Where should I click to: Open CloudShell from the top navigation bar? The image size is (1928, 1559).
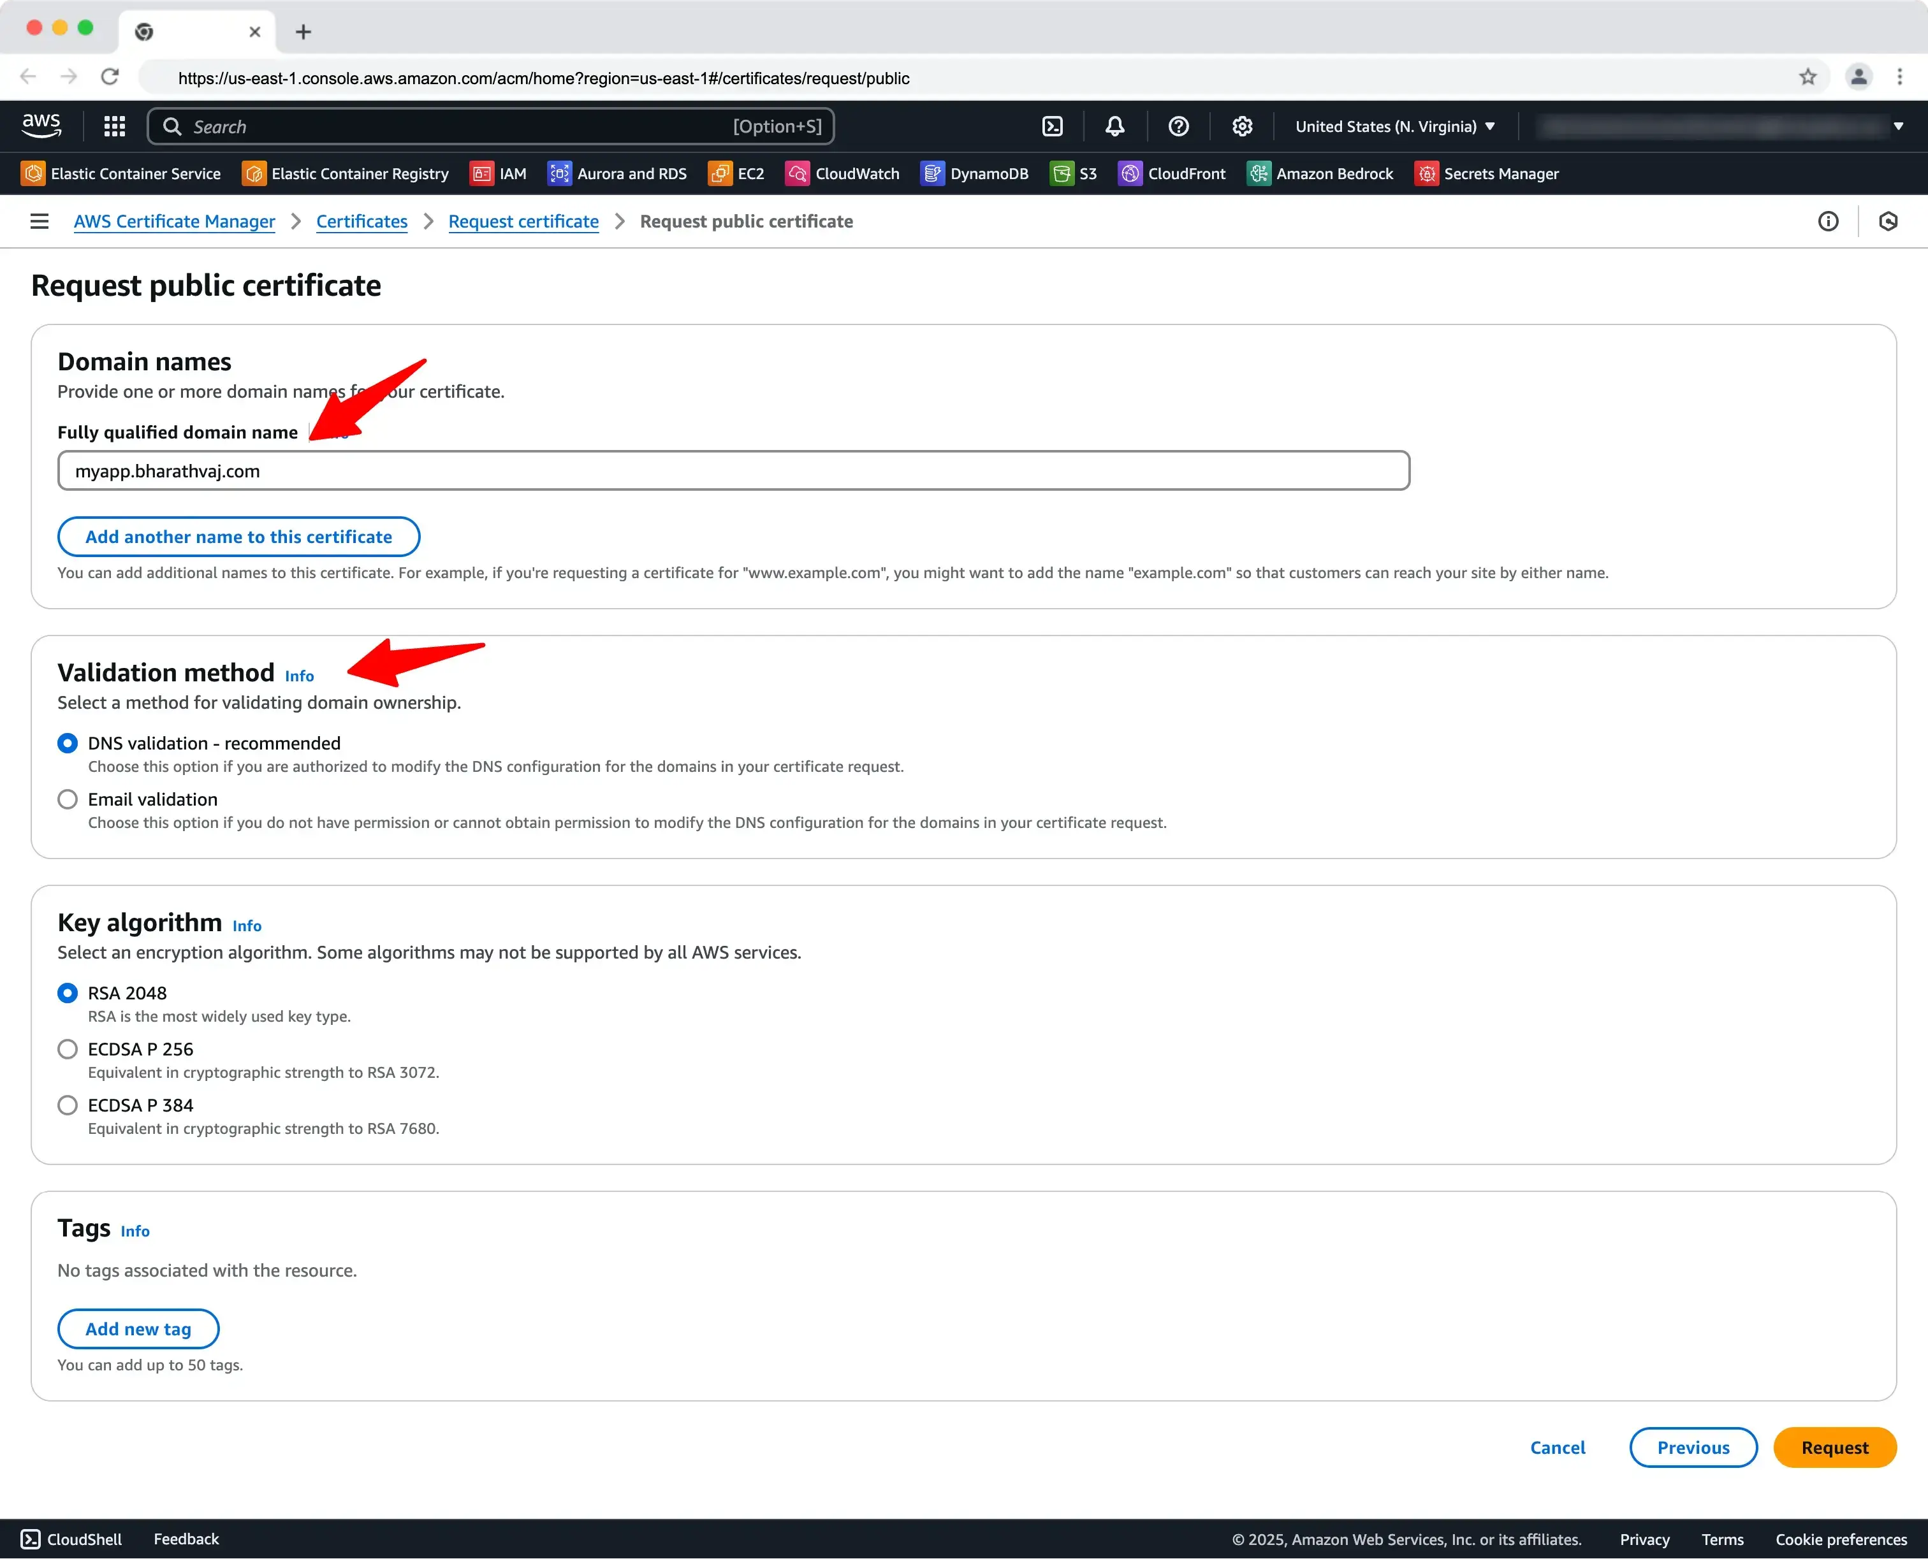1052,127
